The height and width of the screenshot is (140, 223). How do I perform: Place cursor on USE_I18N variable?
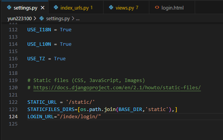(39, 29)
